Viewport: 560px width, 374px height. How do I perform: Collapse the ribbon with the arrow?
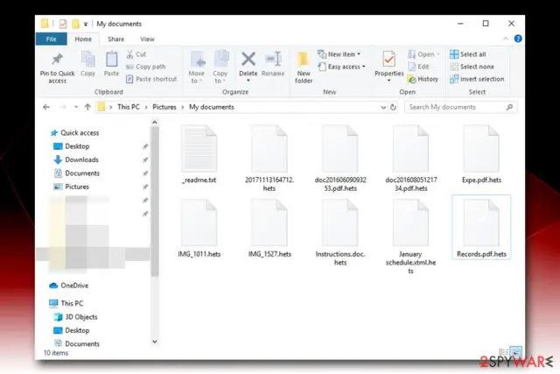coord(506,39)
